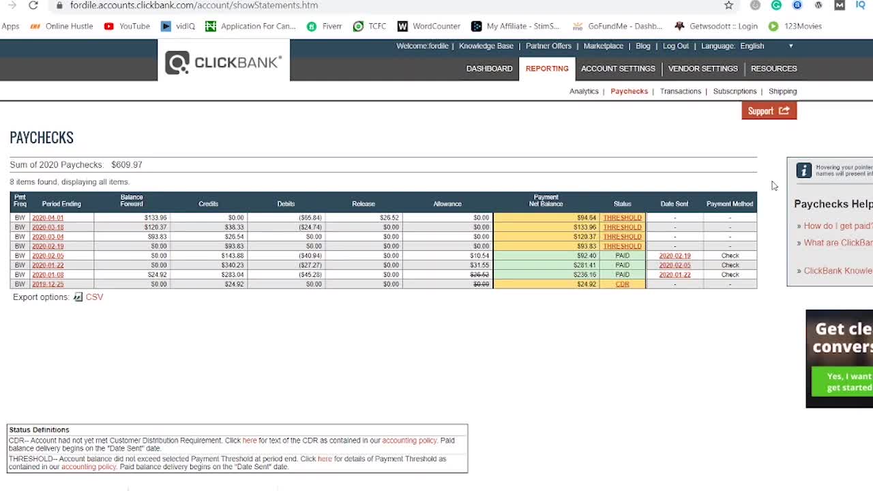Open period ending 2020-02-19

[48, 247]
